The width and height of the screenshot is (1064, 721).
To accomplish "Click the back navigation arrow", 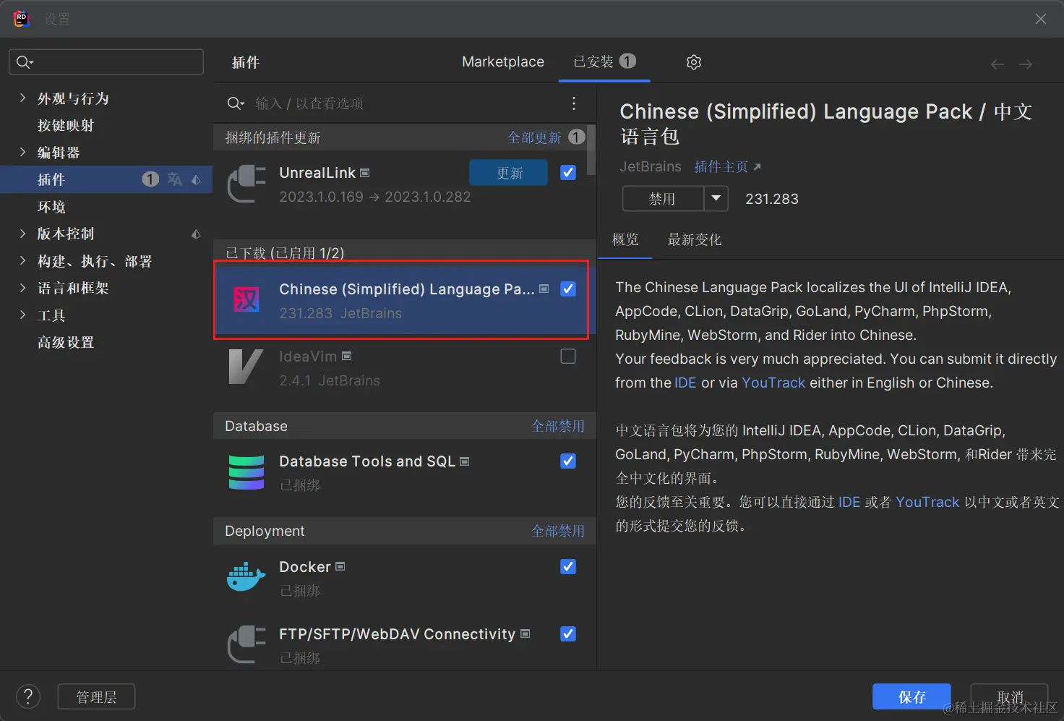I will (x=997, y=64).
